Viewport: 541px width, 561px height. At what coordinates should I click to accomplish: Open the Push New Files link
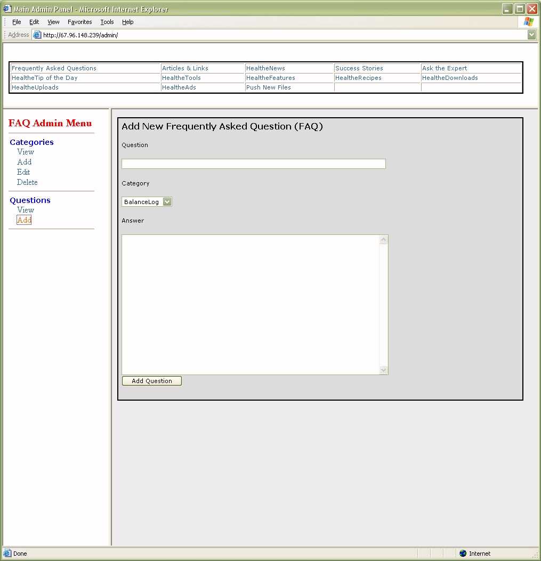pos(269,87)
